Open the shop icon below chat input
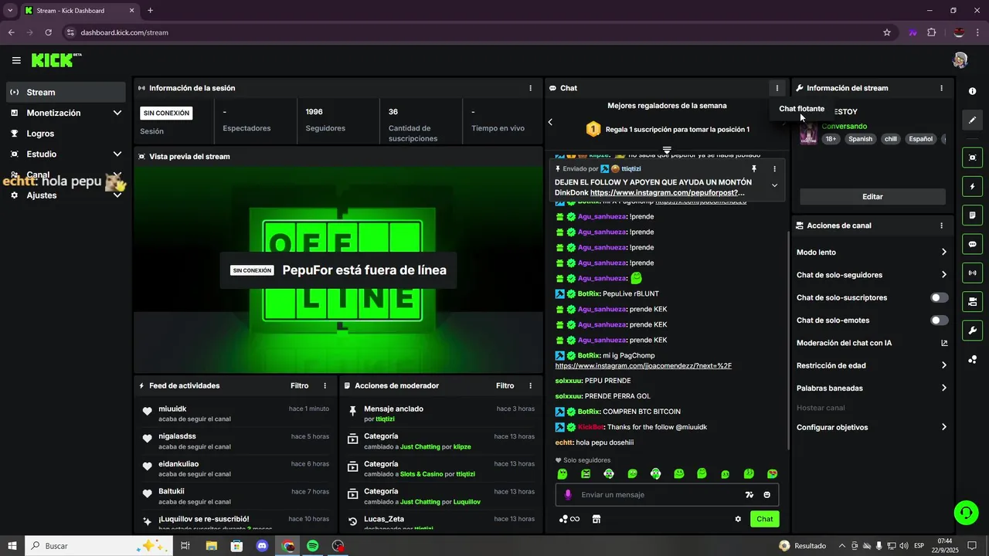989x556 pixels. (596, 519)
